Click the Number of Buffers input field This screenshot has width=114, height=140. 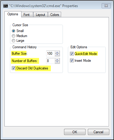coord(51,61)
